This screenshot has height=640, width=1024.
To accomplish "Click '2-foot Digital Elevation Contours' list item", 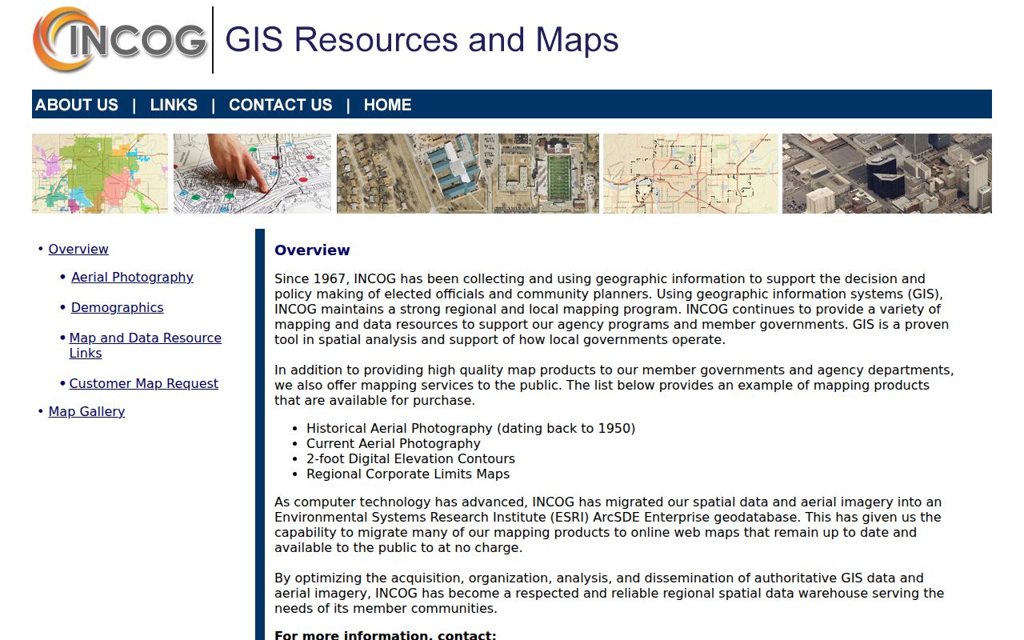I will [410, 459].
